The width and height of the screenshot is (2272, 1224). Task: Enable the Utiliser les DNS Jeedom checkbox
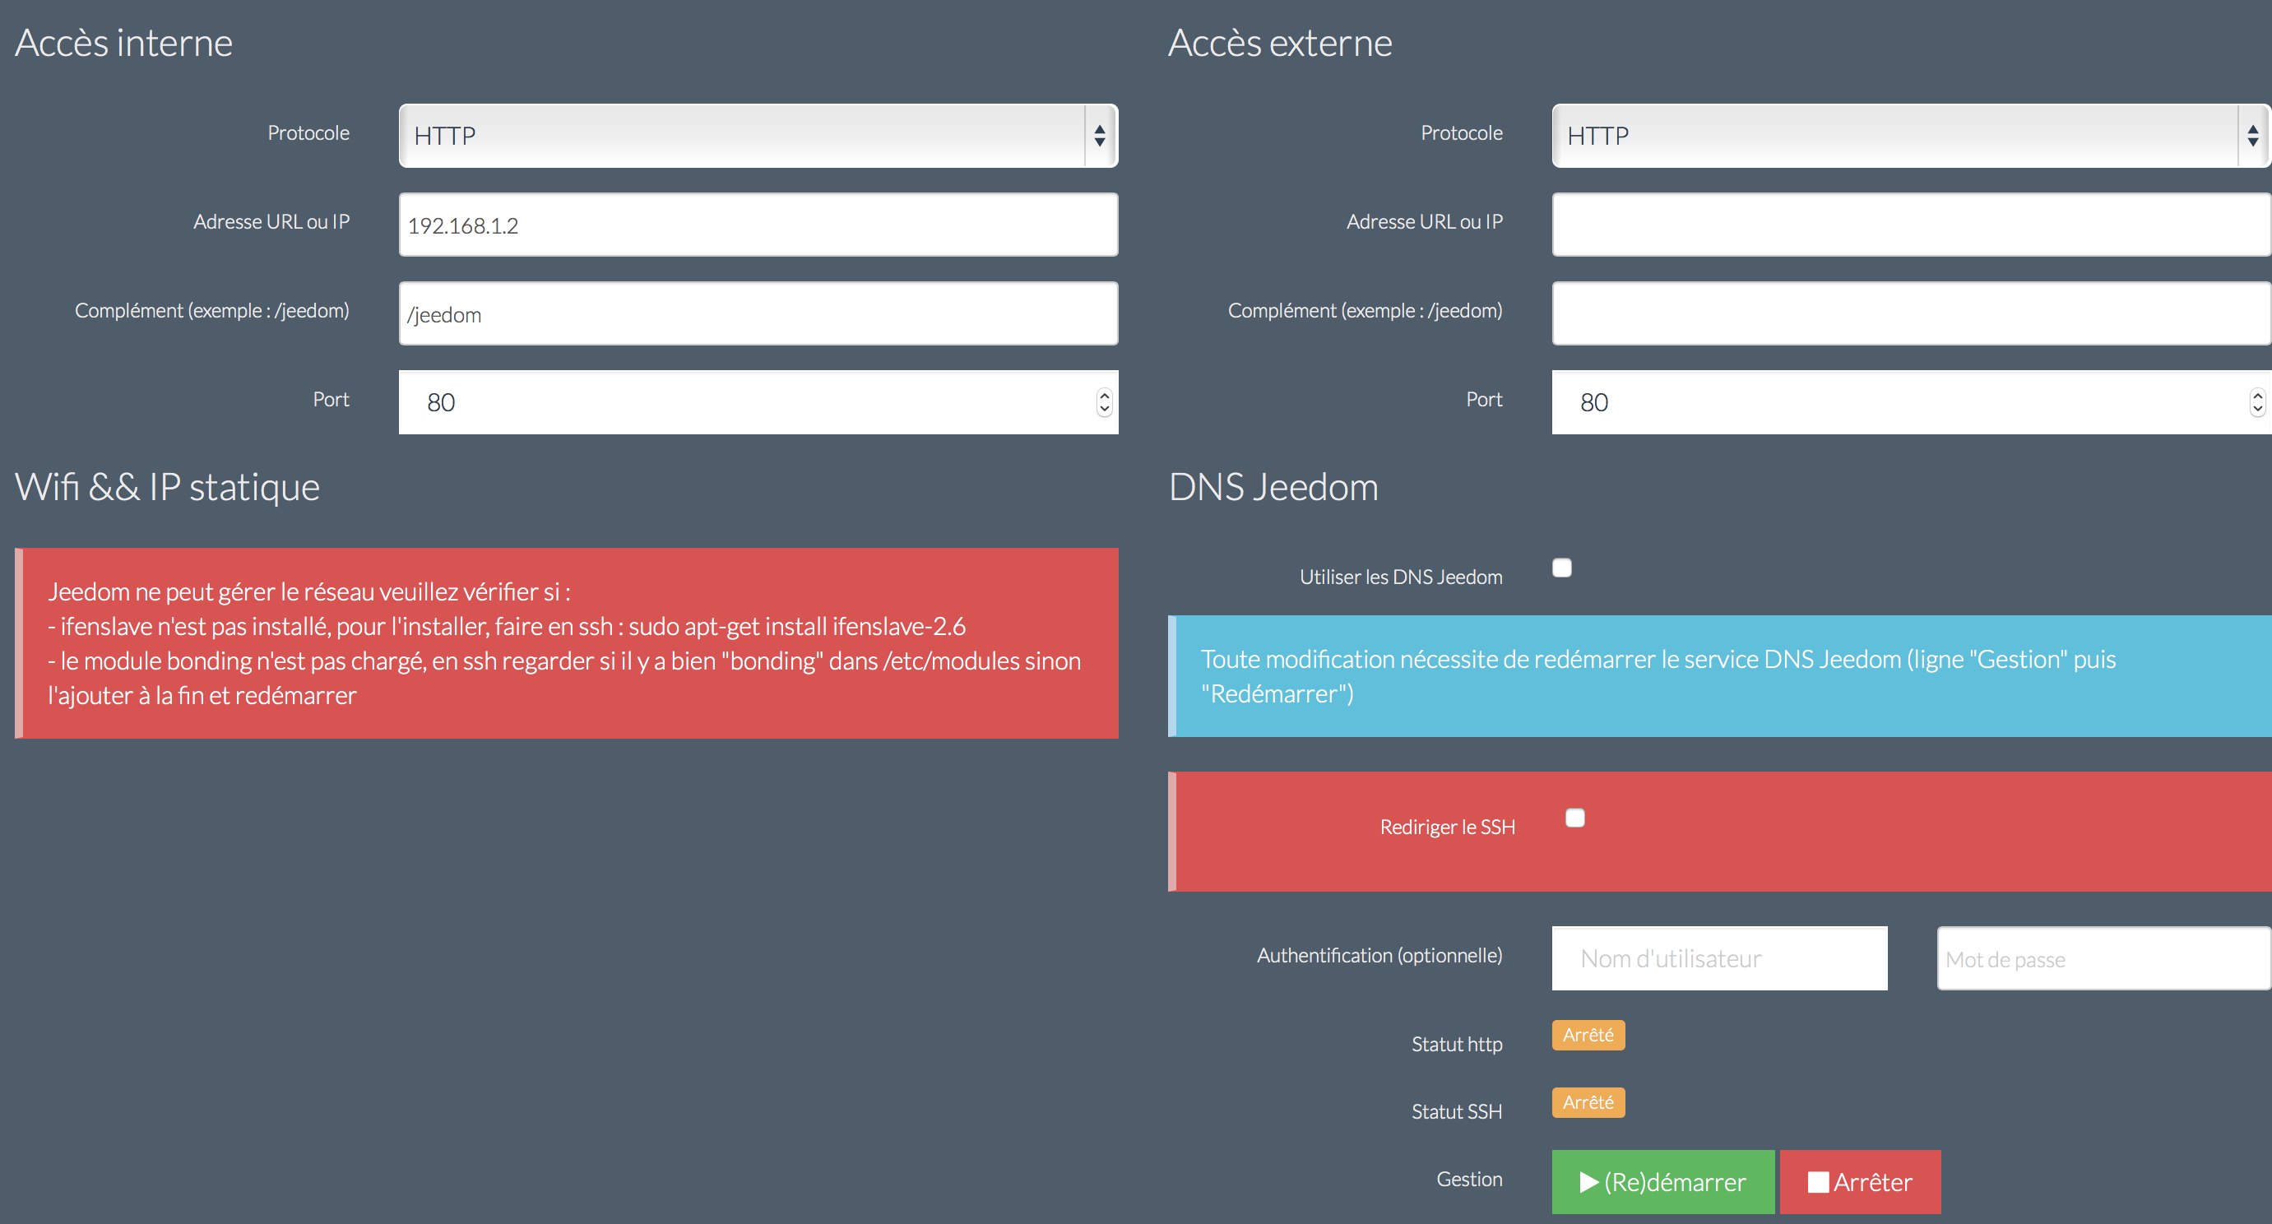coord(1562,568)
